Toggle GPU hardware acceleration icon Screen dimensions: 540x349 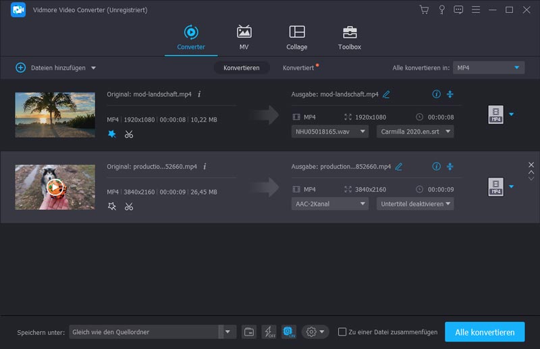click(288, 331)
